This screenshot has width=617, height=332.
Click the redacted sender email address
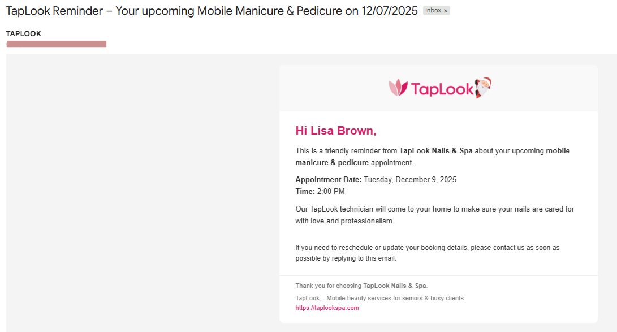pyautogui.click(x=57, y=44)
